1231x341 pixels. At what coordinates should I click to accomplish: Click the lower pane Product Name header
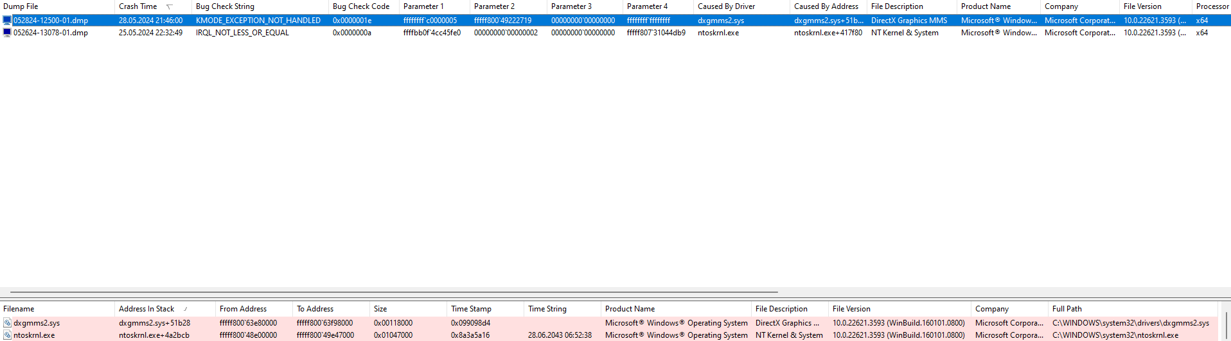pos(677,309)
